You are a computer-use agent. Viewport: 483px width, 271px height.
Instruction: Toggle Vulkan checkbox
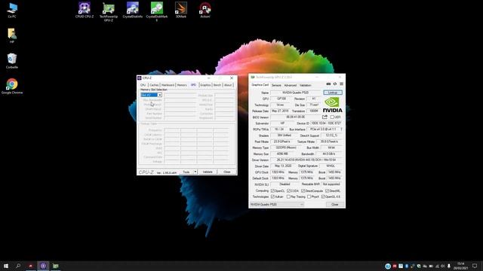click(272, 196)
